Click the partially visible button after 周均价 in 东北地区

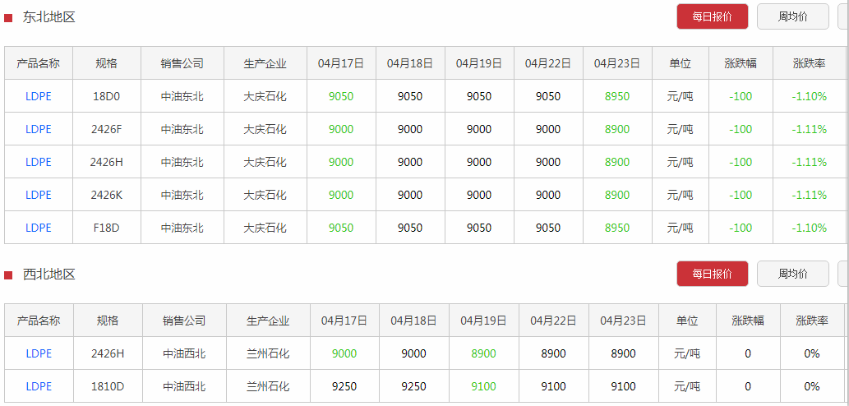pyautogui.click(x=843, y=16)
